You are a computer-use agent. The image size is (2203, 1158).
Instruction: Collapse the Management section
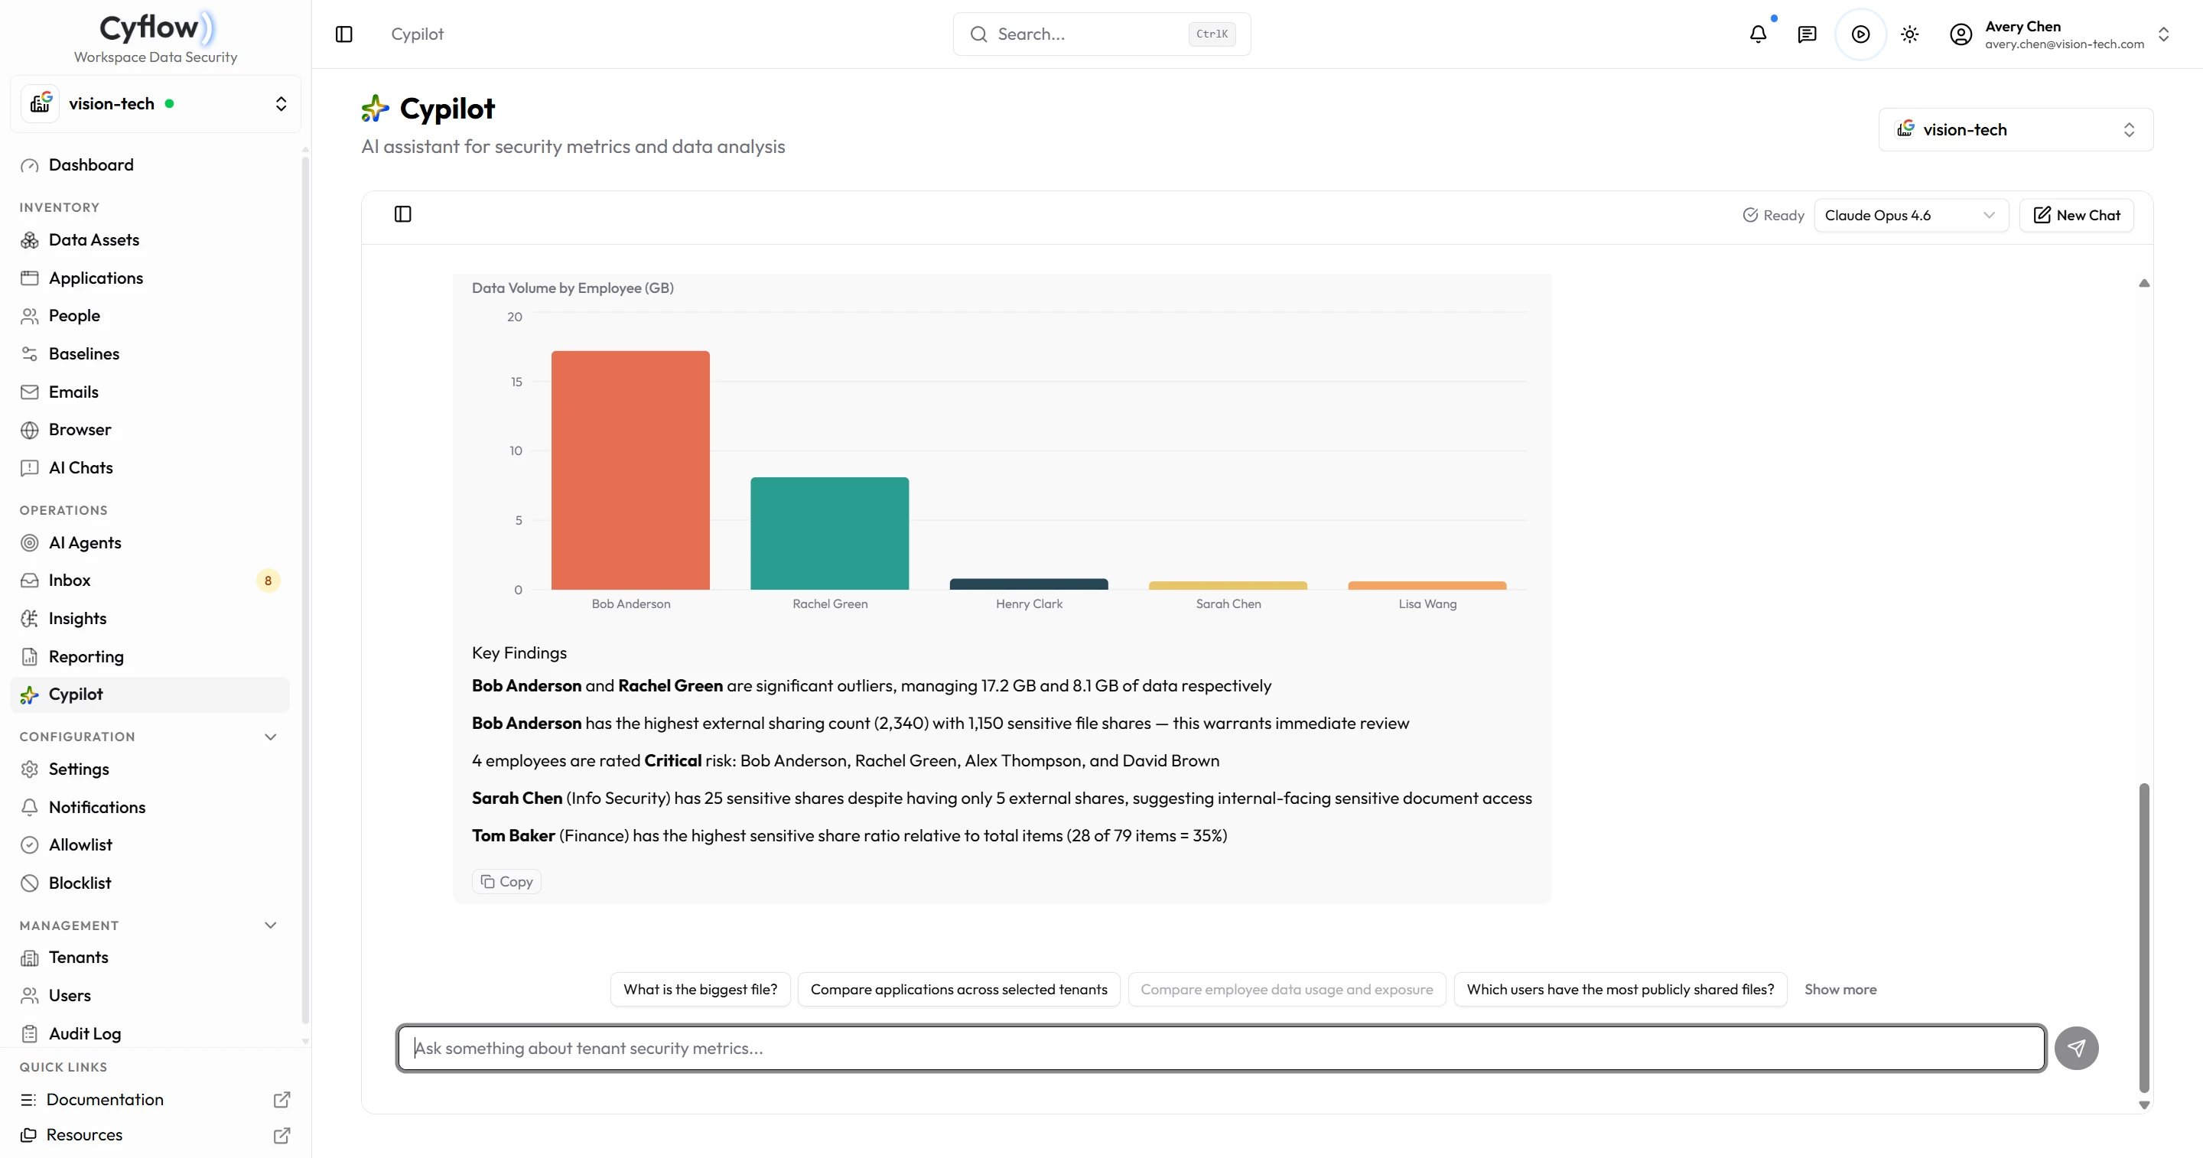pos(270,925)
